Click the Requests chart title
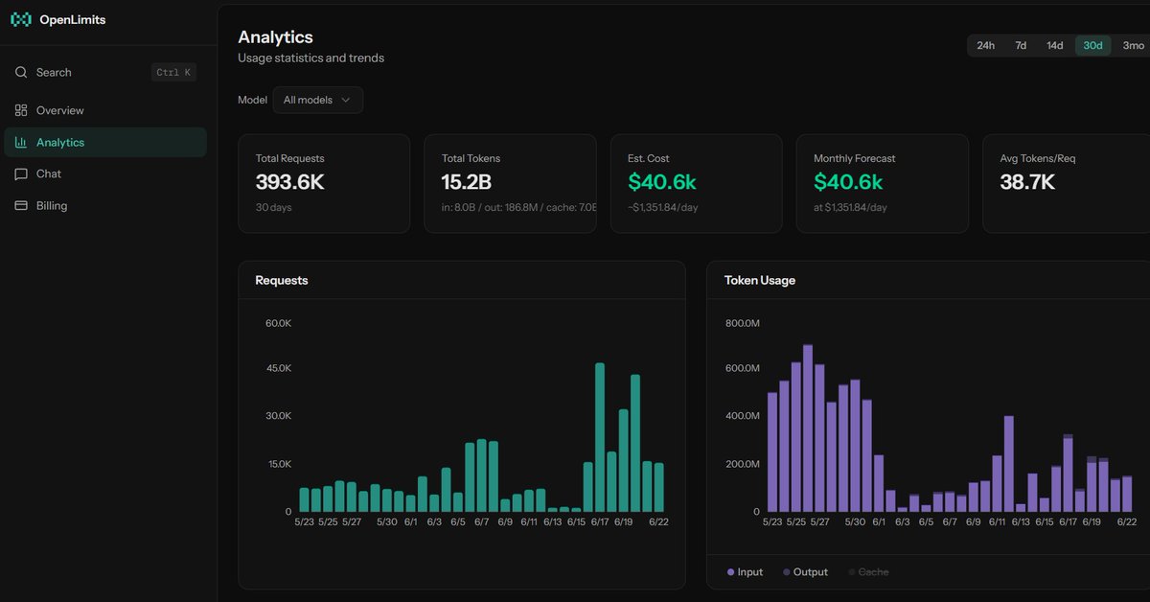 tap(282, 280)
